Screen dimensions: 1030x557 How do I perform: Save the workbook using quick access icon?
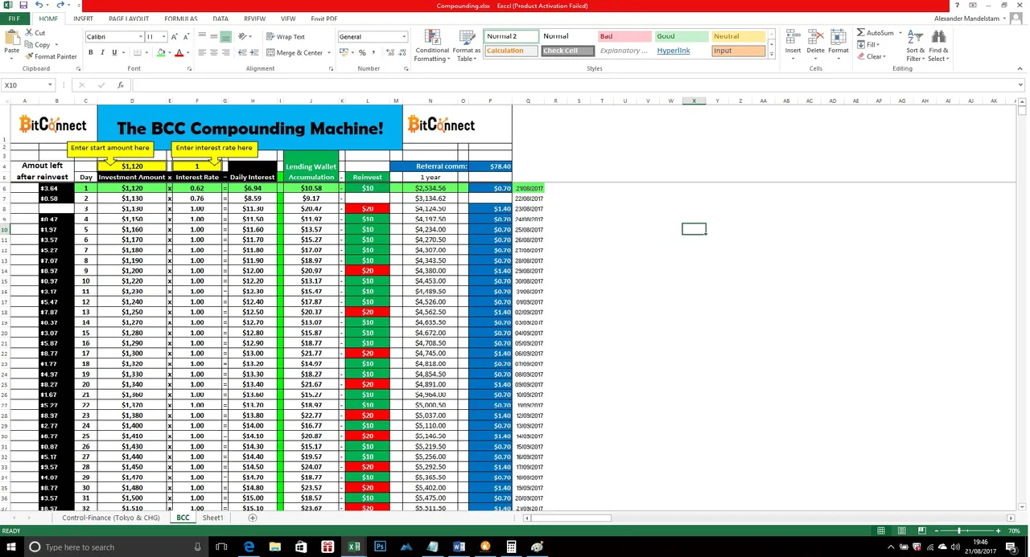tap(23, 6)
